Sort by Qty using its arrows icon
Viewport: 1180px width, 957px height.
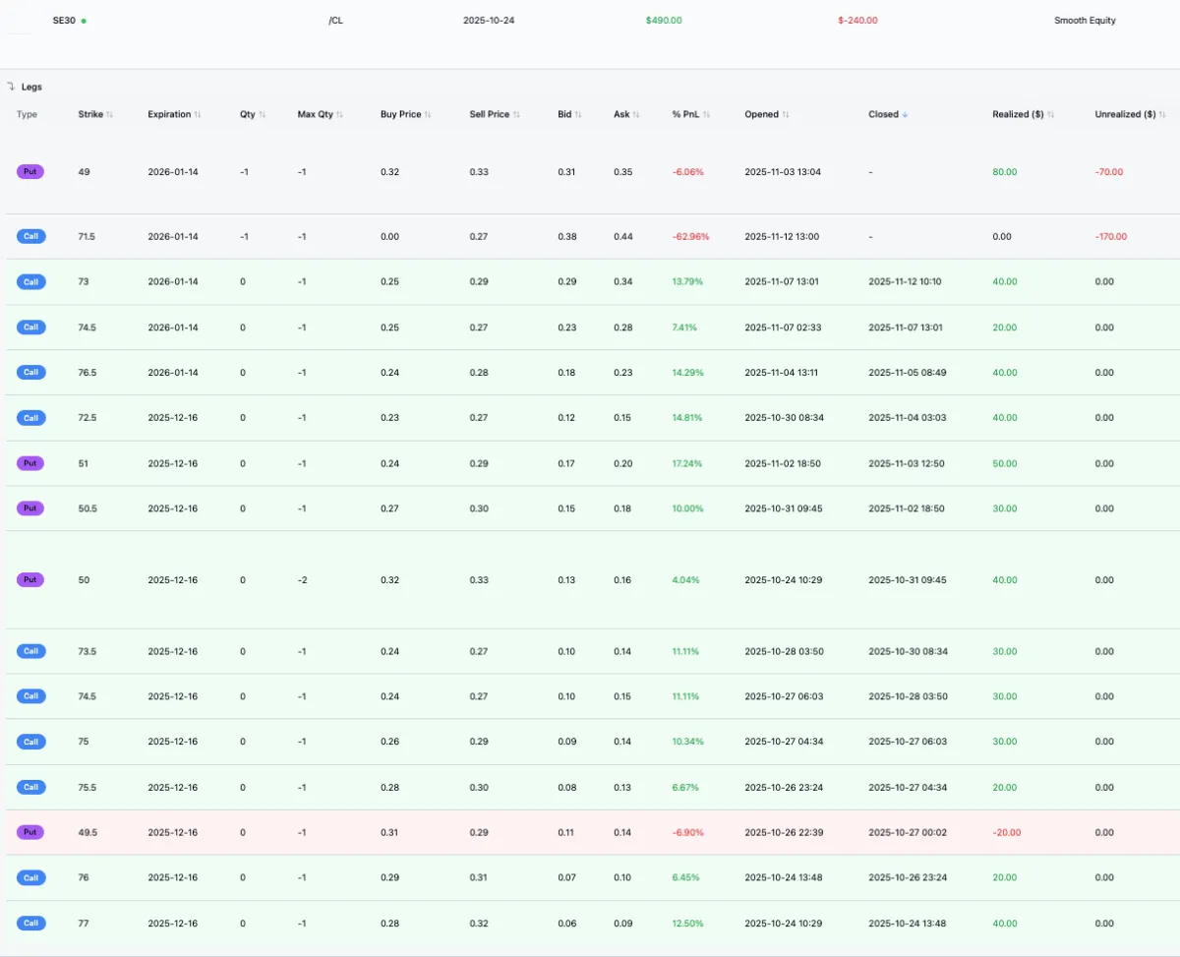coord(262,115)
